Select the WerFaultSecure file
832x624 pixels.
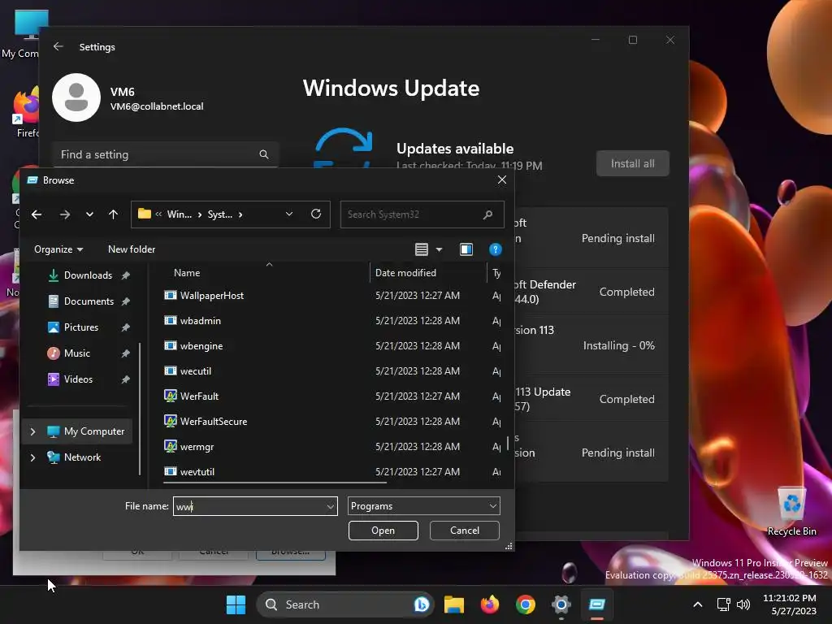(214, 422)
